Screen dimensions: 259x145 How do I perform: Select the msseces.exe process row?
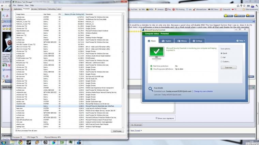(x=68, y=106)
